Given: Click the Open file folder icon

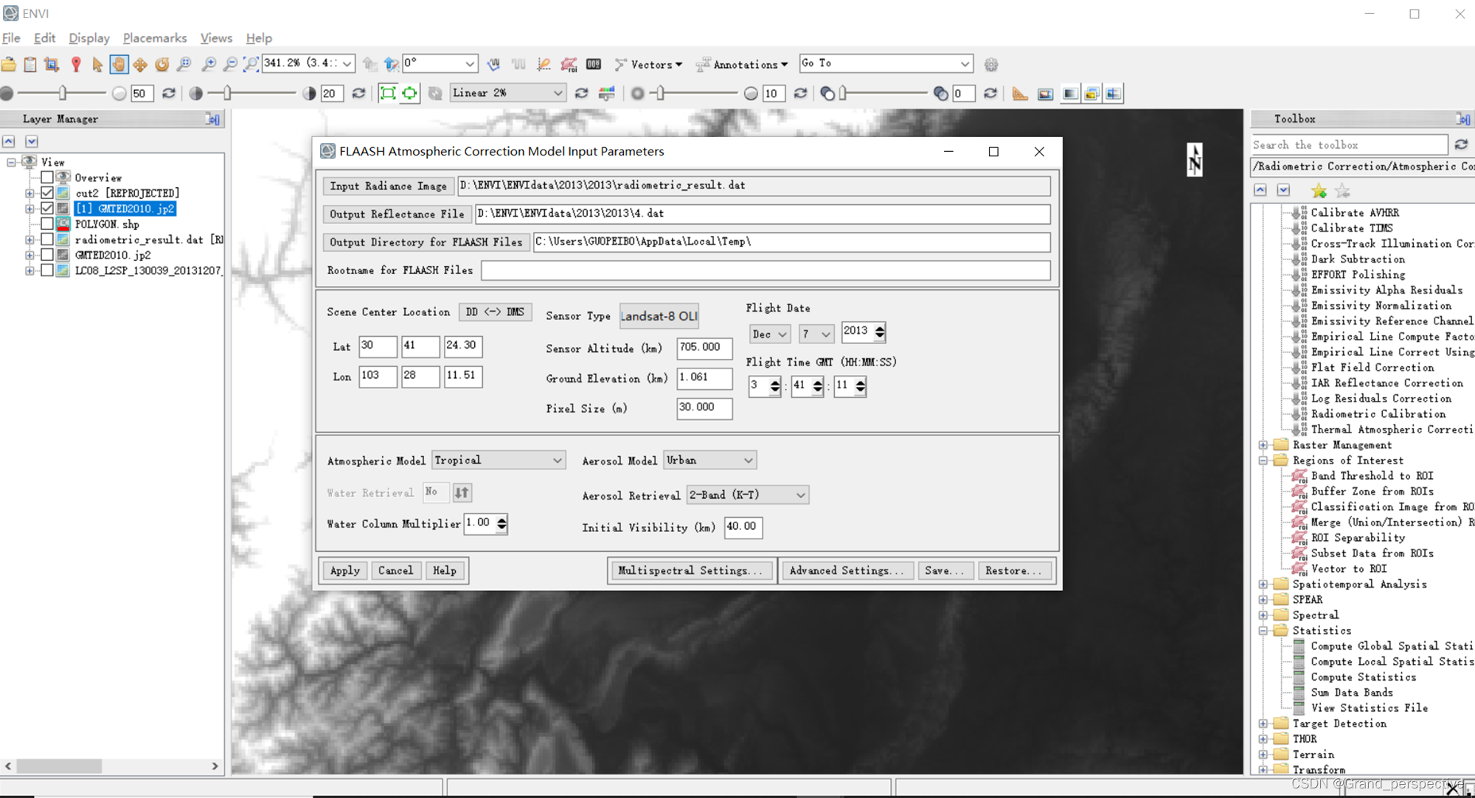Looking at the screenshot, I should click(x=9, y=65).
